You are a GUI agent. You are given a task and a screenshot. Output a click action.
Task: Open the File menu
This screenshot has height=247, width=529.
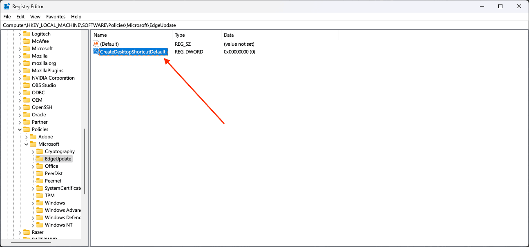pos(7,17)
